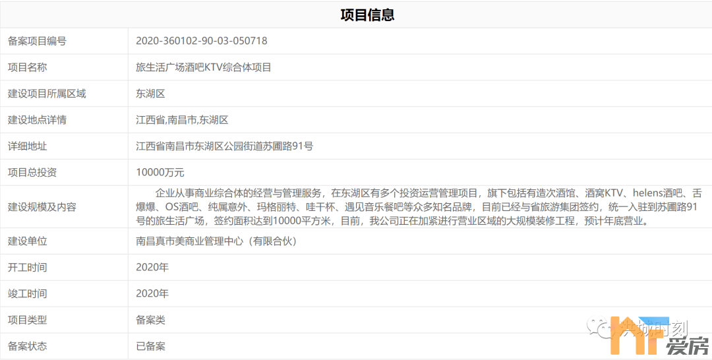The width and height of the screenshot is (712, 360).
Task: Click the 备案状态 label
Action: (x=27, y=346)
